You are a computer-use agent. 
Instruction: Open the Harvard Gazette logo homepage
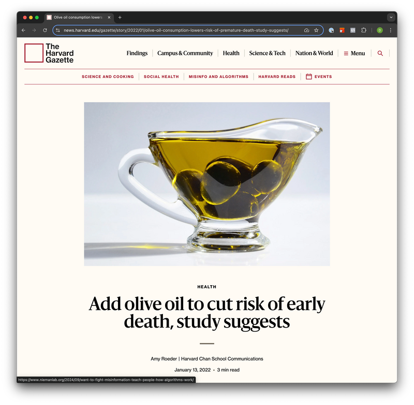pos(49,53)
